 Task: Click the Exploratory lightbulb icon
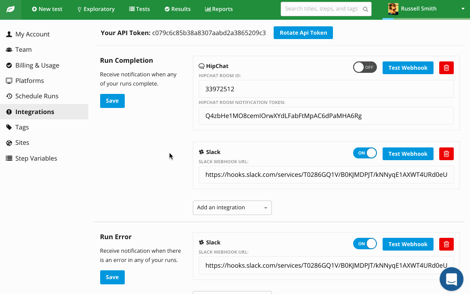(80, 9)
